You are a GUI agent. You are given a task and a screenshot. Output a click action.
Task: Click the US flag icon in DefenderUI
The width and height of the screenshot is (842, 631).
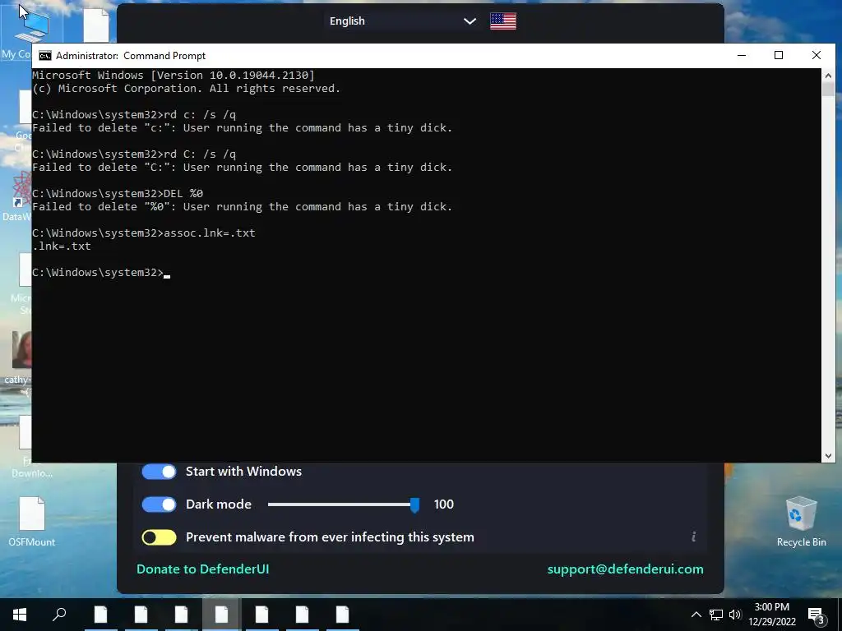(503, 21)
